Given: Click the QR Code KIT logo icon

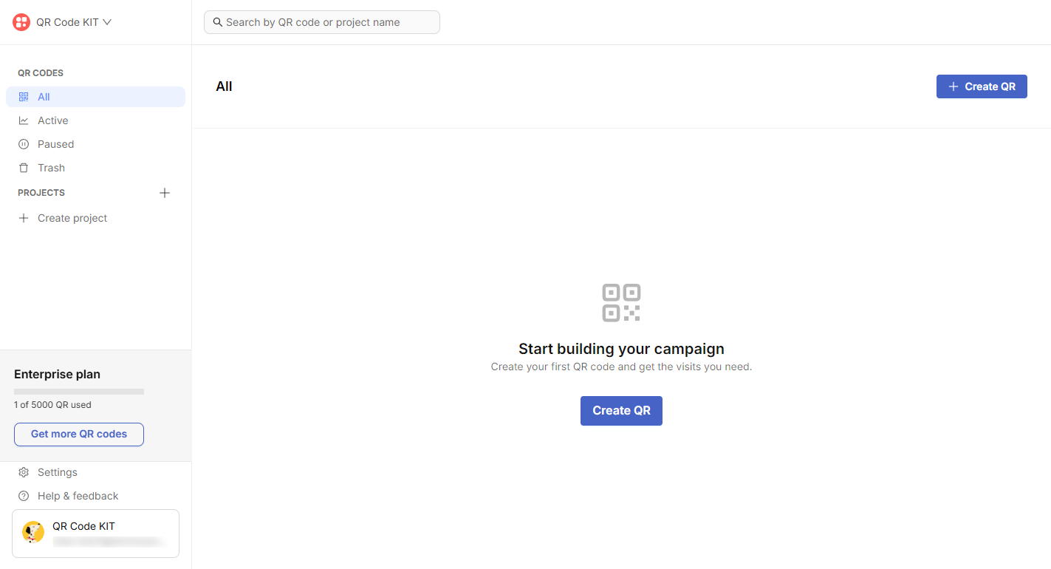Looking at the screenshot, I should coord(21,21).
